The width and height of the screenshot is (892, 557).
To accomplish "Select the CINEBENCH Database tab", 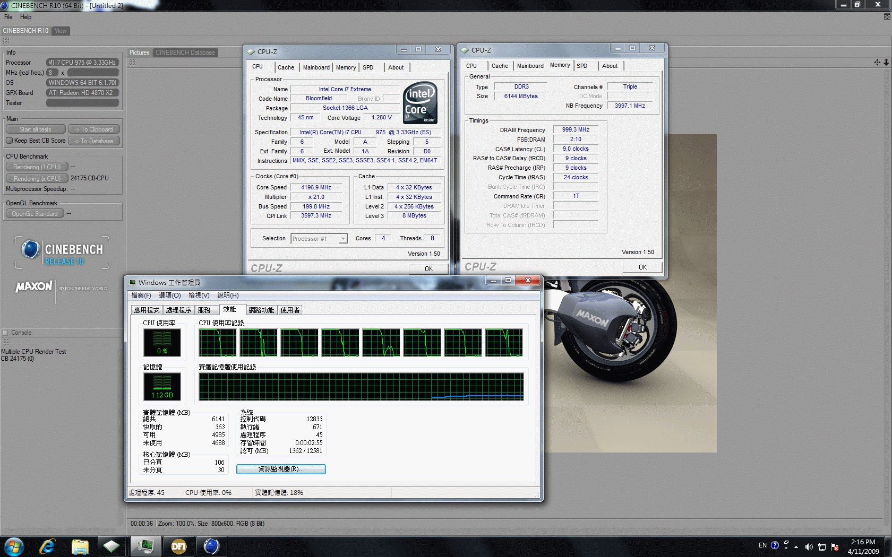I will [x=185, y=53].
